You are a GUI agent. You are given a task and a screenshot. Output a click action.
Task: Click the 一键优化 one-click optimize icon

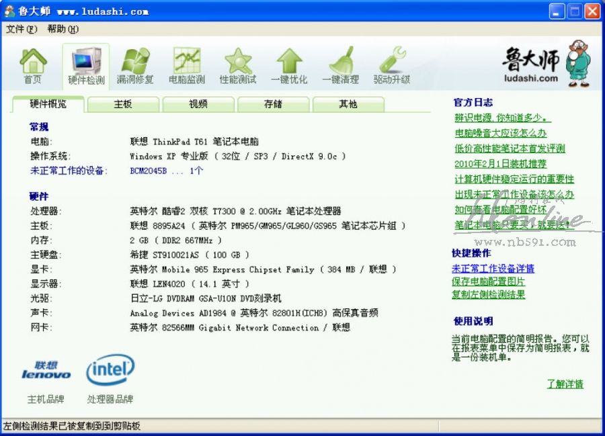tap(289, 66)
